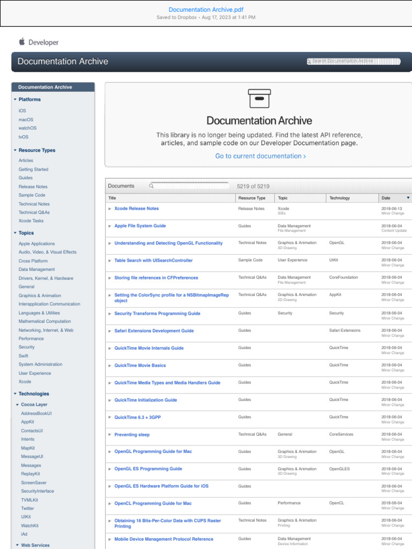Click CoreFoundation technology cell
This screenshot has height=549, width=412.
[343, 277]
